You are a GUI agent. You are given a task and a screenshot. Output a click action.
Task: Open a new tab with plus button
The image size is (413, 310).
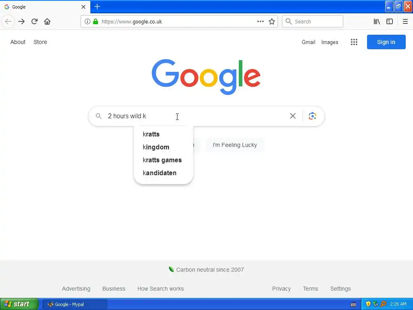click(x=97, y=6)
